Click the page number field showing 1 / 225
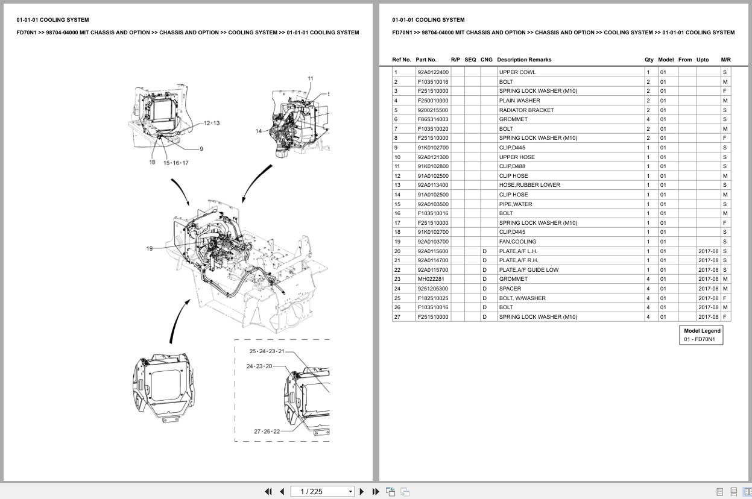 [319, 492]
